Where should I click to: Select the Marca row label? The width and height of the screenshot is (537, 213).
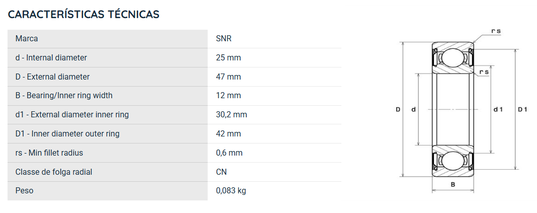[27, 39]
